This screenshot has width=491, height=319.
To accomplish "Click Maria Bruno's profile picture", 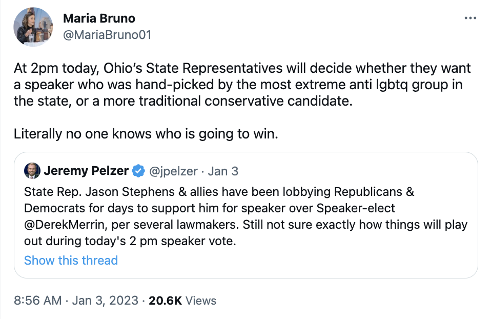I will click(34, 27).
